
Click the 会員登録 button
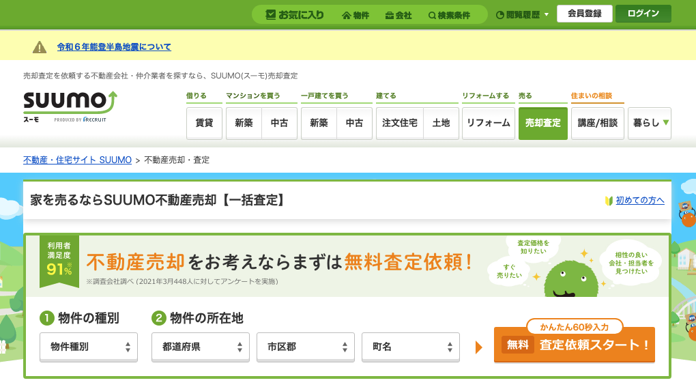point(585,14)
